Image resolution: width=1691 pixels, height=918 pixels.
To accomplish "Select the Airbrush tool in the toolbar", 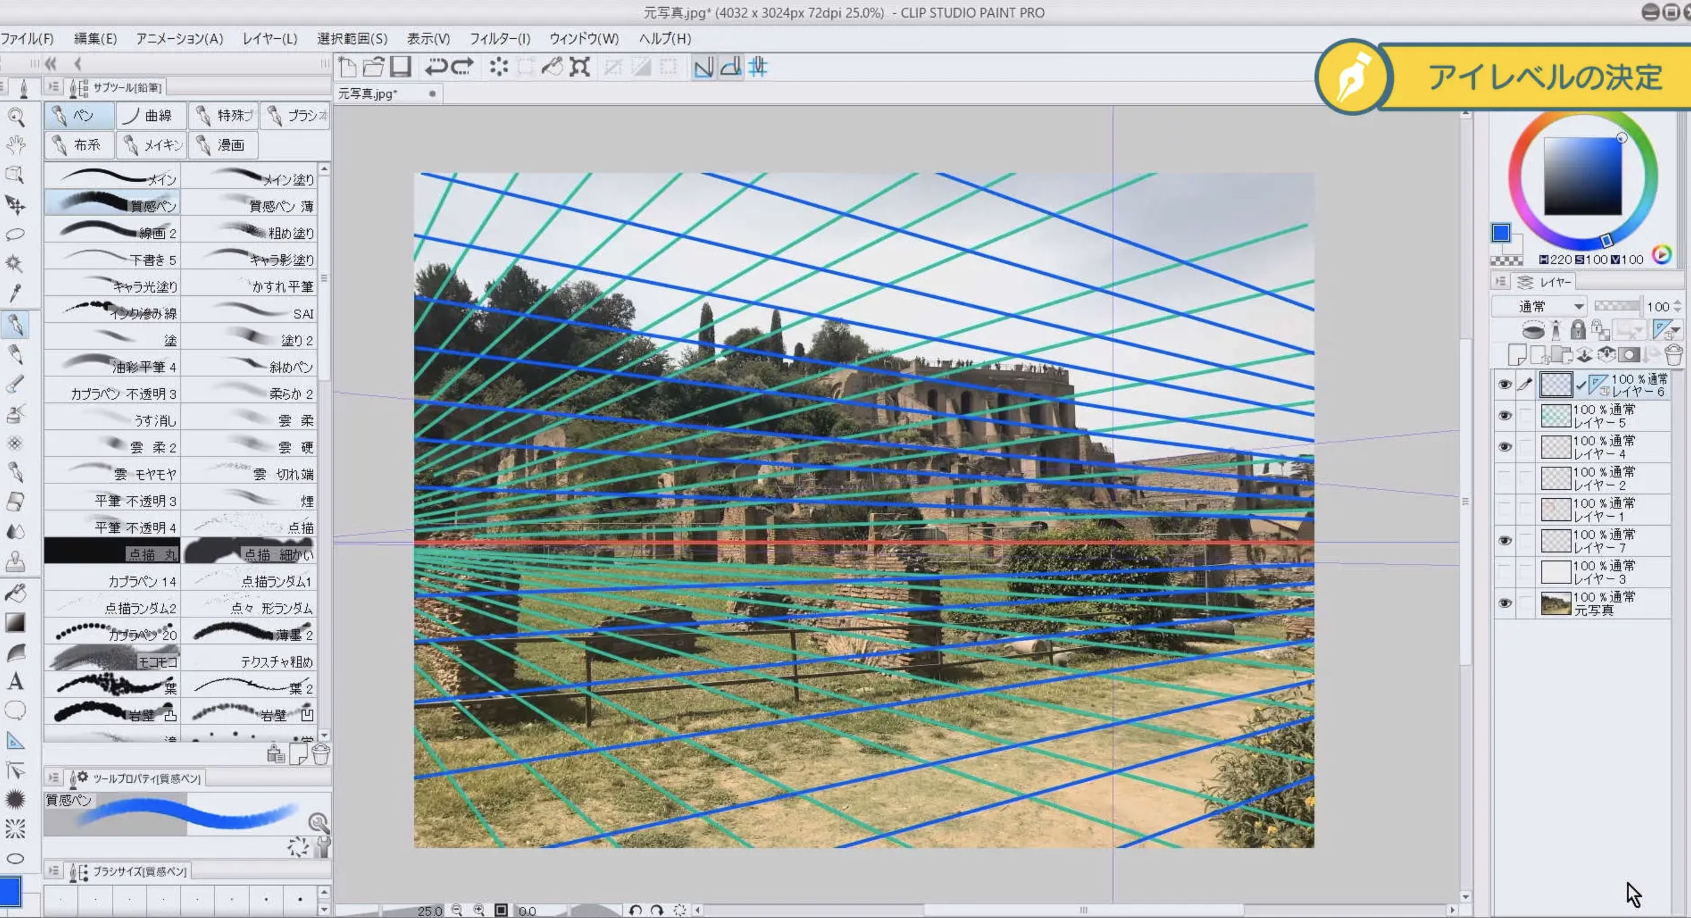I will pos(15,413).
